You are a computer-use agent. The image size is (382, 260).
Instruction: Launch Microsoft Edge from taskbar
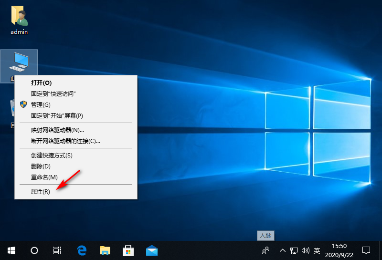point(82,250)
